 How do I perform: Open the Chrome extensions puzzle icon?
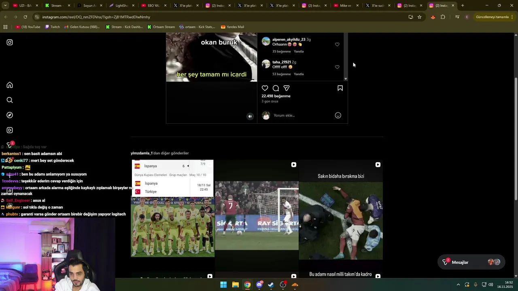pos(443,17)
